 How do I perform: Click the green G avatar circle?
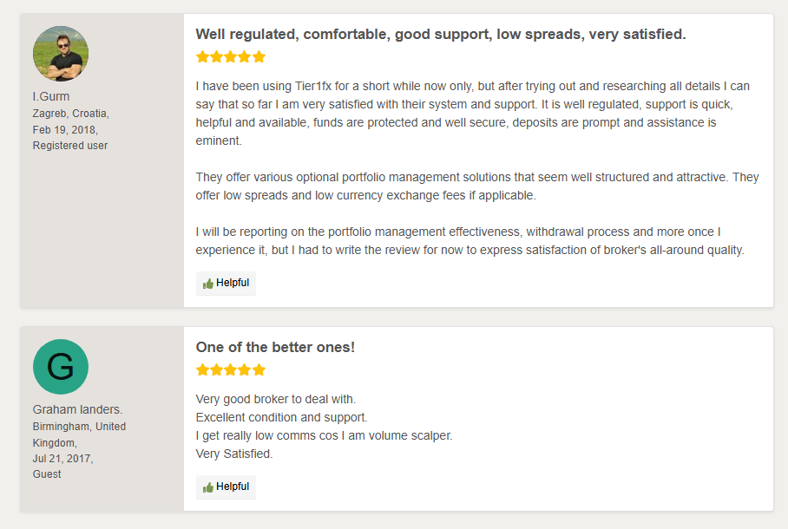click(x=61, y=367)
